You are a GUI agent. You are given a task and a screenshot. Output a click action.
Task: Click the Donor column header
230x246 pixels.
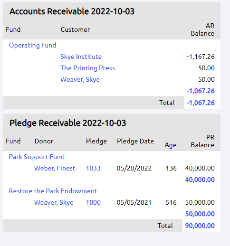pyautogui.click(x=44, y=142)
